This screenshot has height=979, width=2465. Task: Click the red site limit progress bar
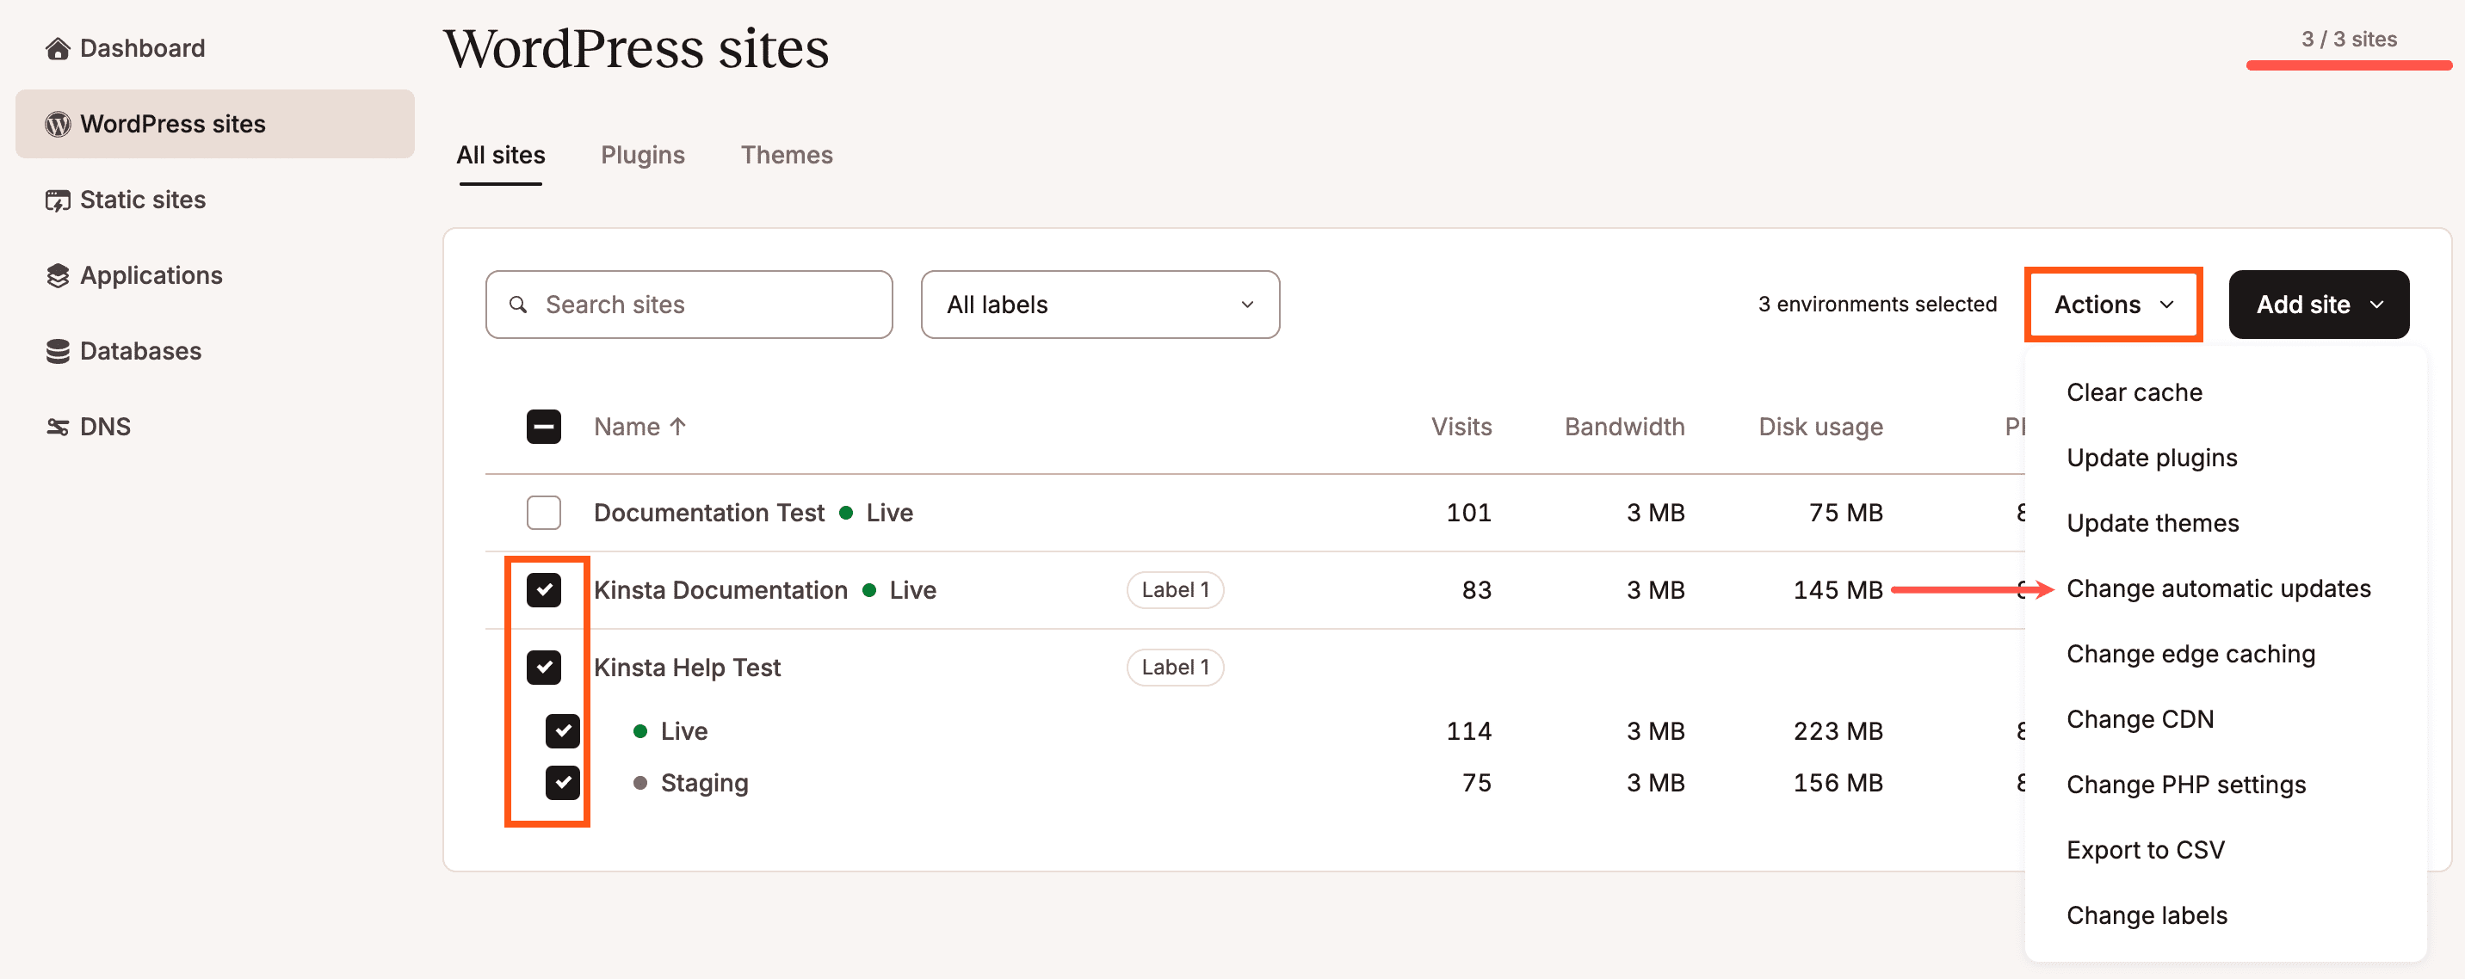click(2333, 65)
